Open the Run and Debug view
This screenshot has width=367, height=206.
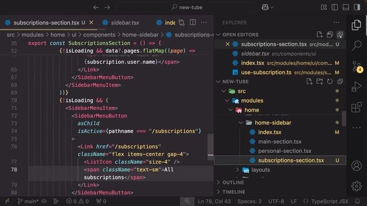pyautogui.click(x=356, y=86)
